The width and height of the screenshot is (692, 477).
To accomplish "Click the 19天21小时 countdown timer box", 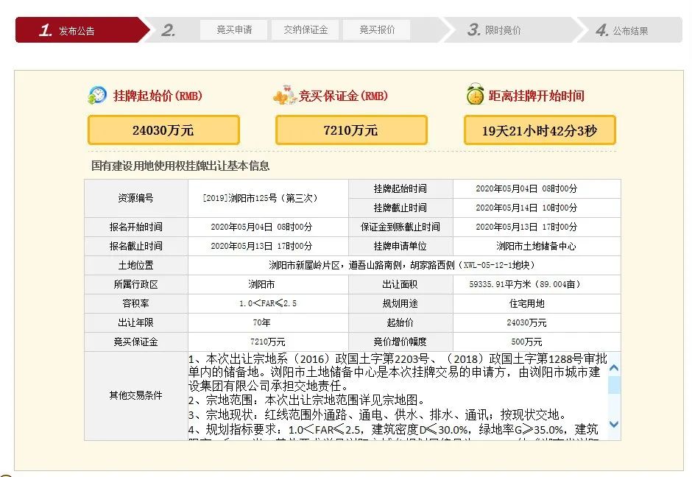I will point(540,131).
